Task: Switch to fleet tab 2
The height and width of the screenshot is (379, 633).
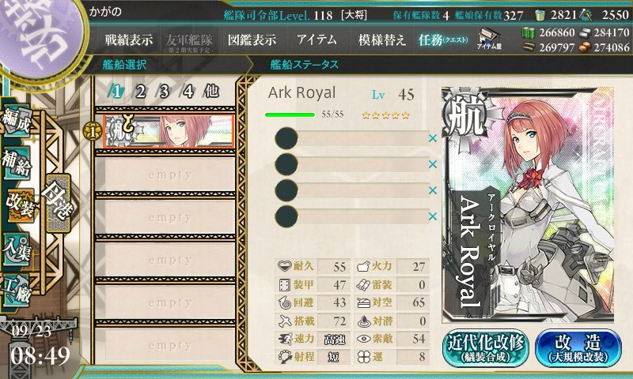Action: point(140,92)
